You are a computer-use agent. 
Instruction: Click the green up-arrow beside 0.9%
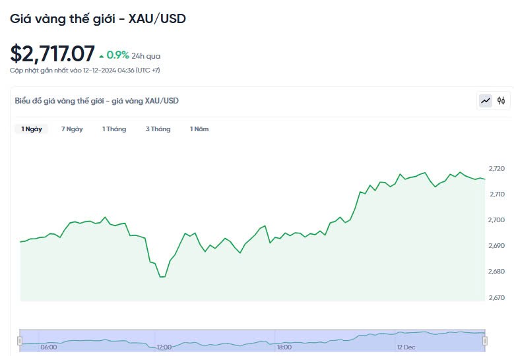[102, 56]
